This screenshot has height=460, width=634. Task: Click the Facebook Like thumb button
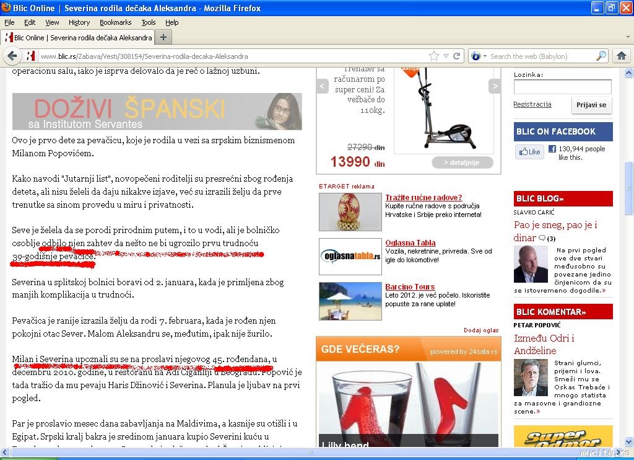tap(530, 152)
